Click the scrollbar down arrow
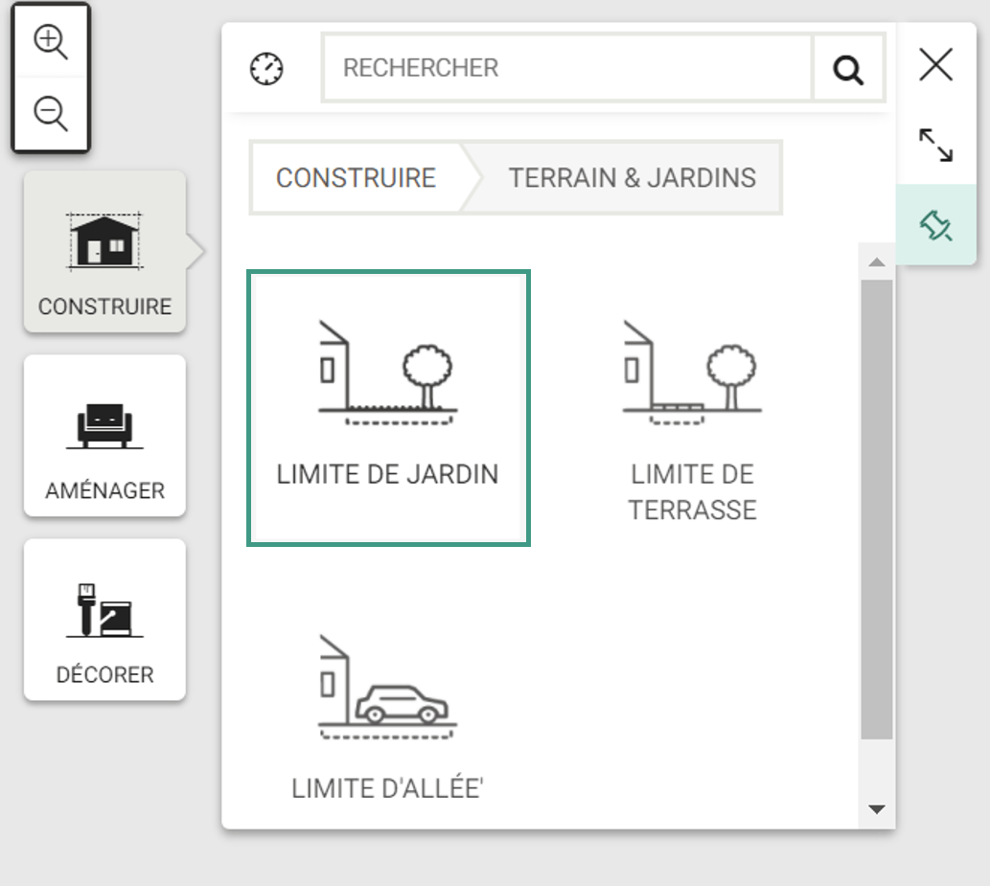The height and width of the screenshot is (886, 990). coord(876,809)
